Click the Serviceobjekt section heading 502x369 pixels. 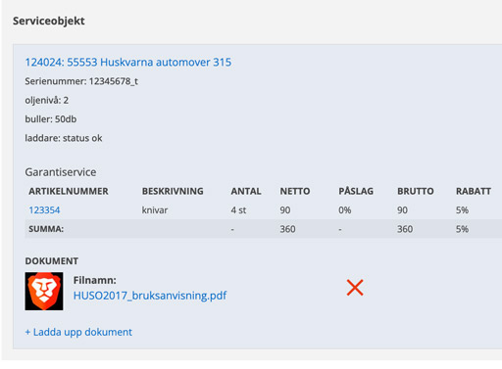[49, 21]
